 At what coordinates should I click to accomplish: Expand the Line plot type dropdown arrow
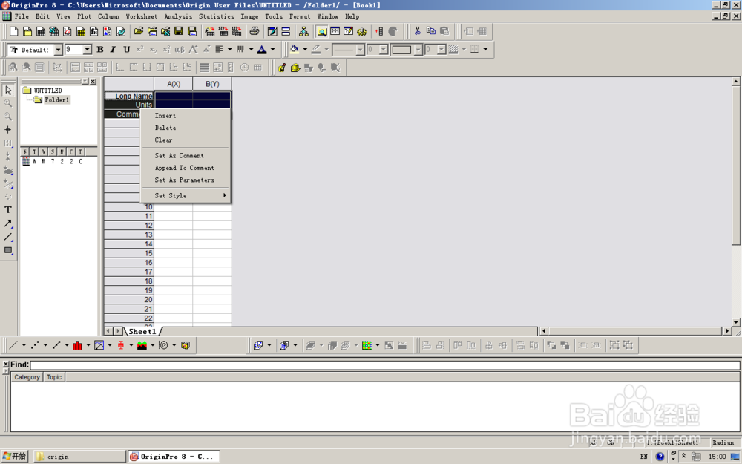[24, 345]
